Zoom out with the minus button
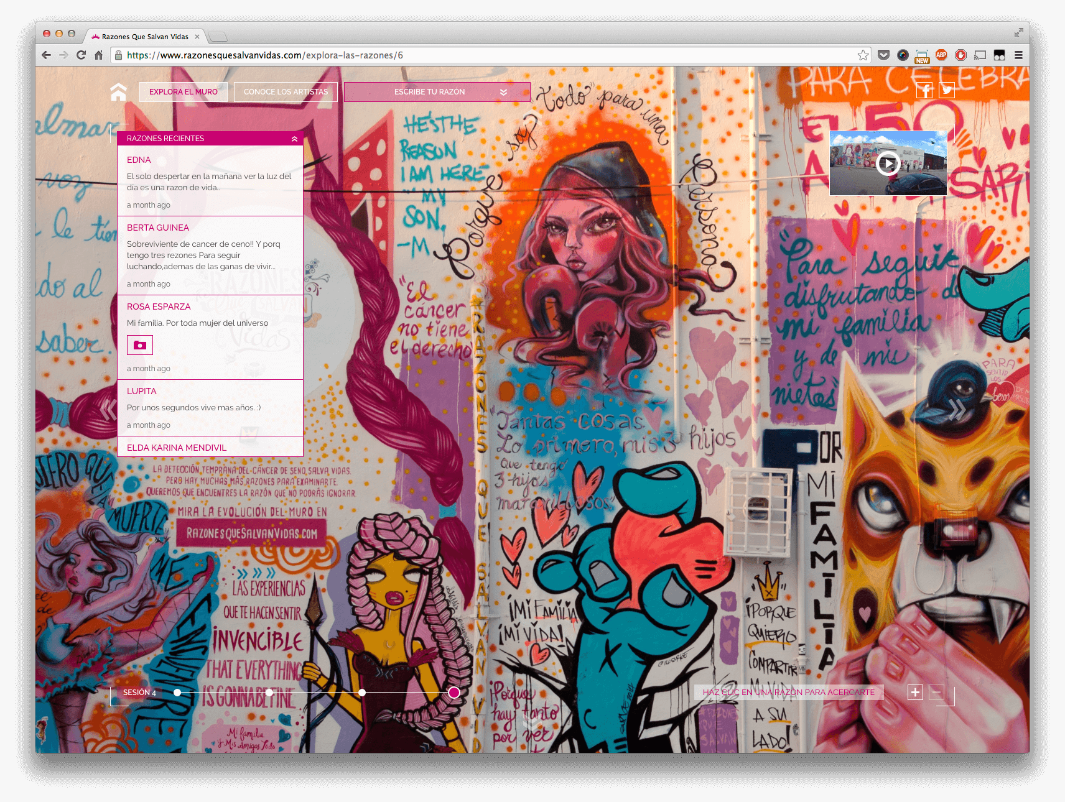 point(937,692)
